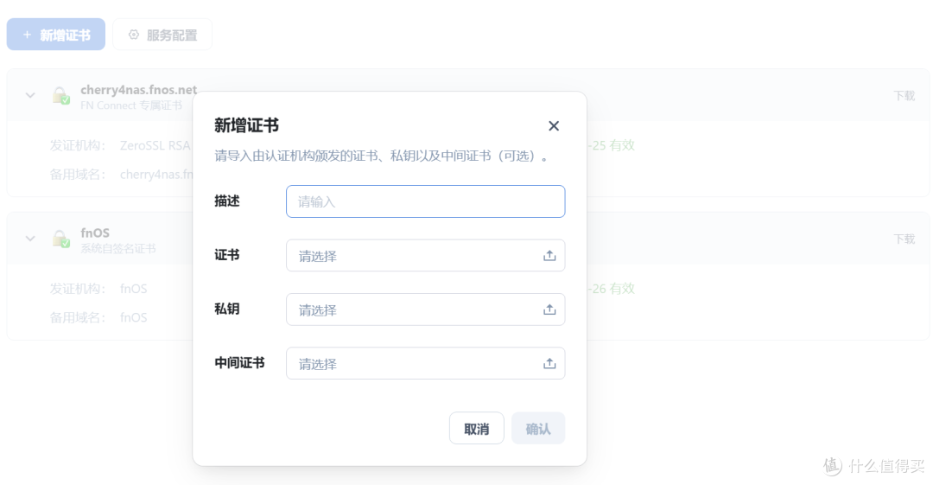Select the cherry4nas.fnos.net title text
Screen dimensions: 933x485
138,90
